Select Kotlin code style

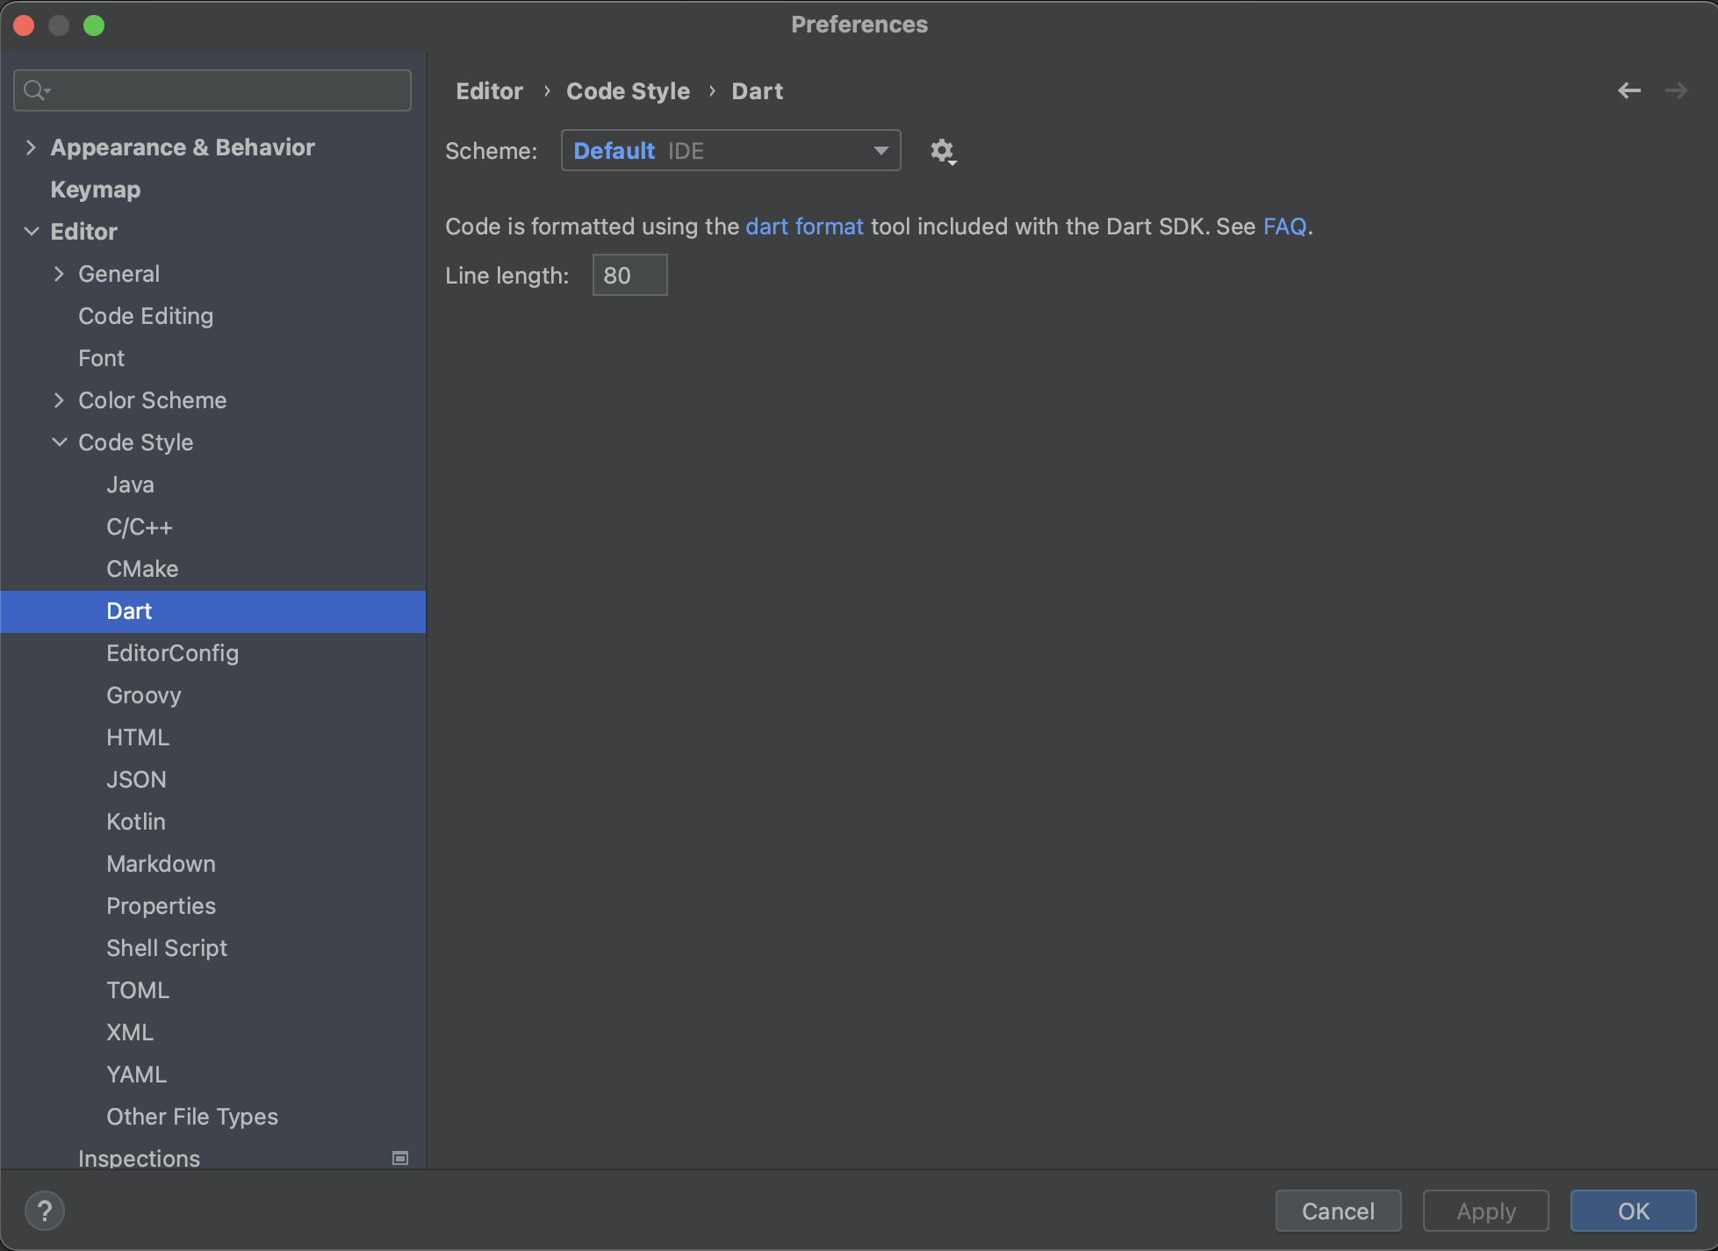pos(135,822)
